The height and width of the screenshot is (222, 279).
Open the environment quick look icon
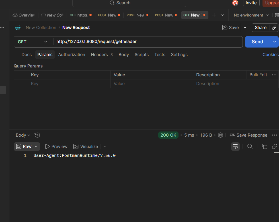277,15
